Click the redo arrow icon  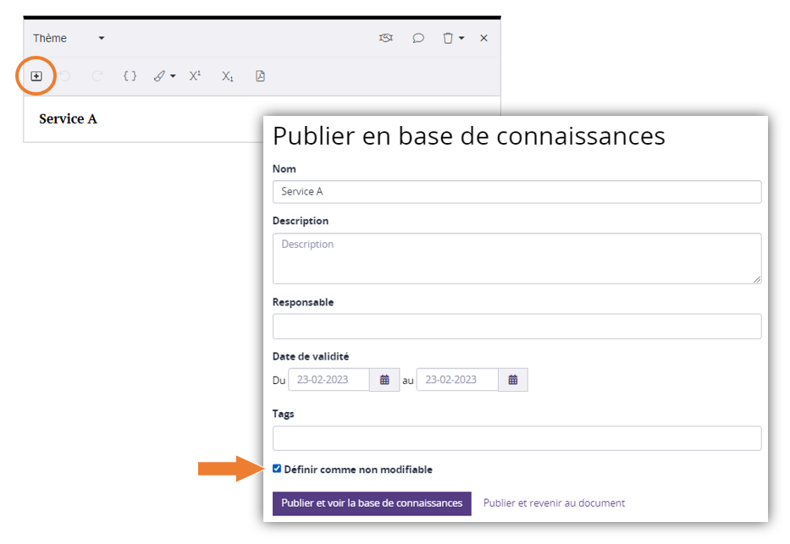[97, 76]
